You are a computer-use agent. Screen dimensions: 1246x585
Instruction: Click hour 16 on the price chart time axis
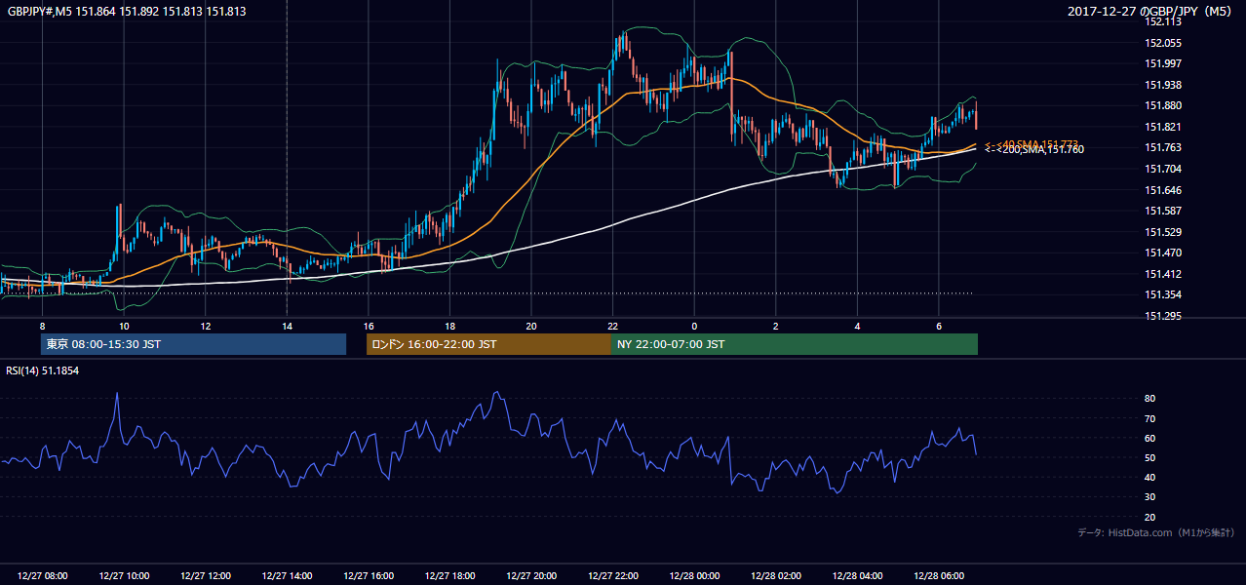[x=369, y=326]
